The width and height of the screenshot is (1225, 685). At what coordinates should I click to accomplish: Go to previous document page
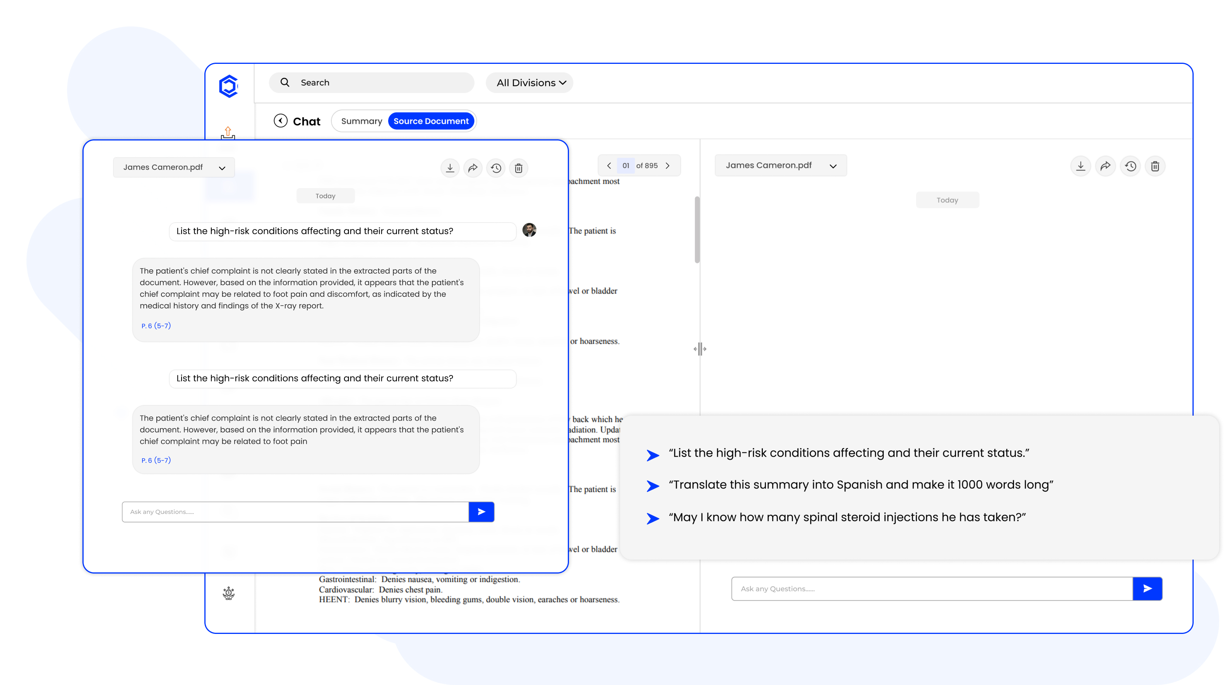pos(609,165)
